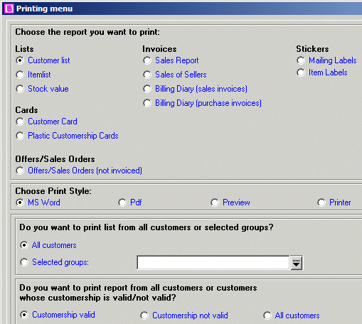Select Customership not valid option
Image resolution: width=362 pixels, height=324 pixels.
(144, 315)
